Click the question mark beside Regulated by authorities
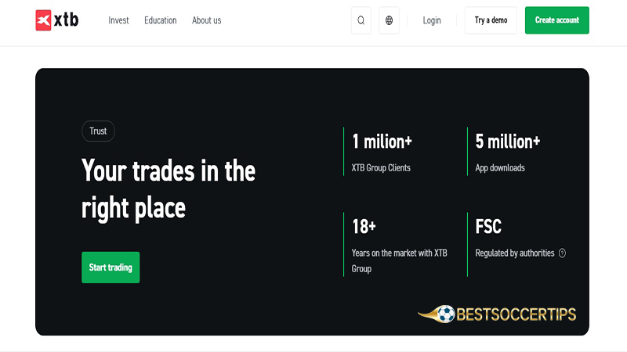 (562, 253)
